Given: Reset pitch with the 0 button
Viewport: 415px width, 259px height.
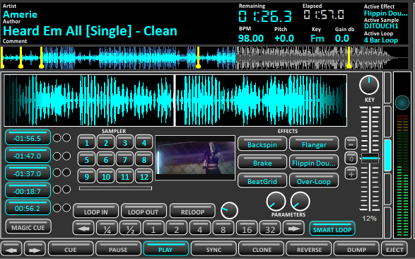Looking at the screenshot, I should point(351,159).
